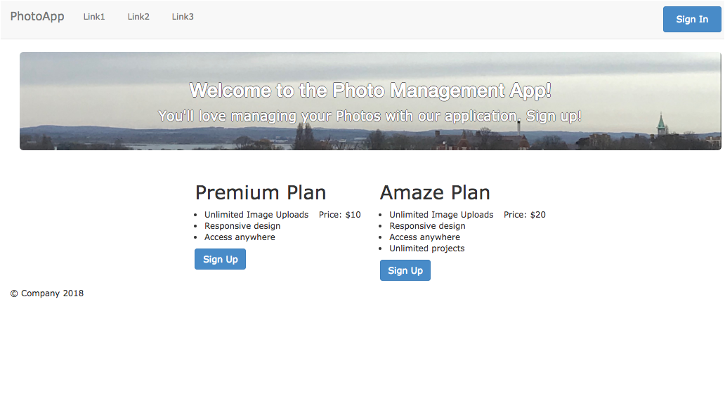
Task: Click the Company 2018 copyright footer
Action: pos(47,293)
